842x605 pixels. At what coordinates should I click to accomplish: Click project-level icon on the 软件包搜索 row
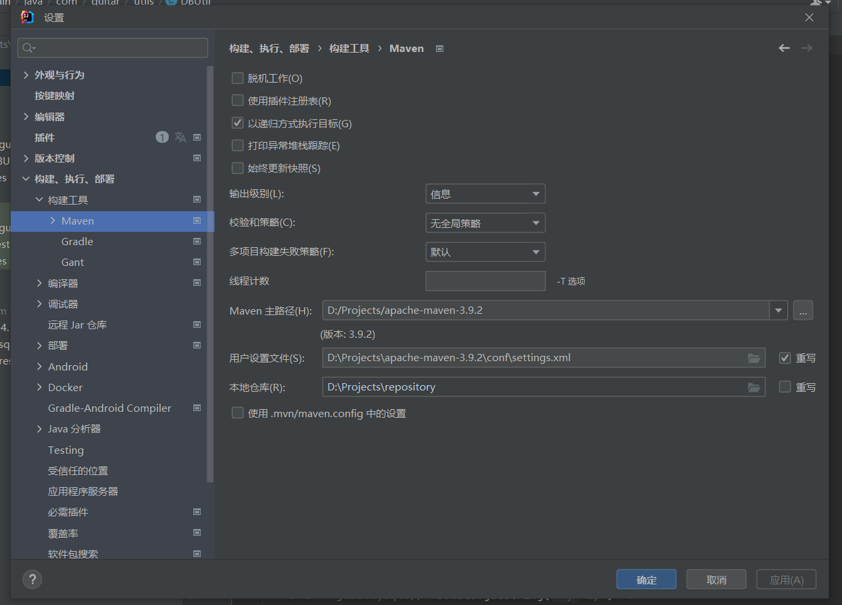pos(197,554)
